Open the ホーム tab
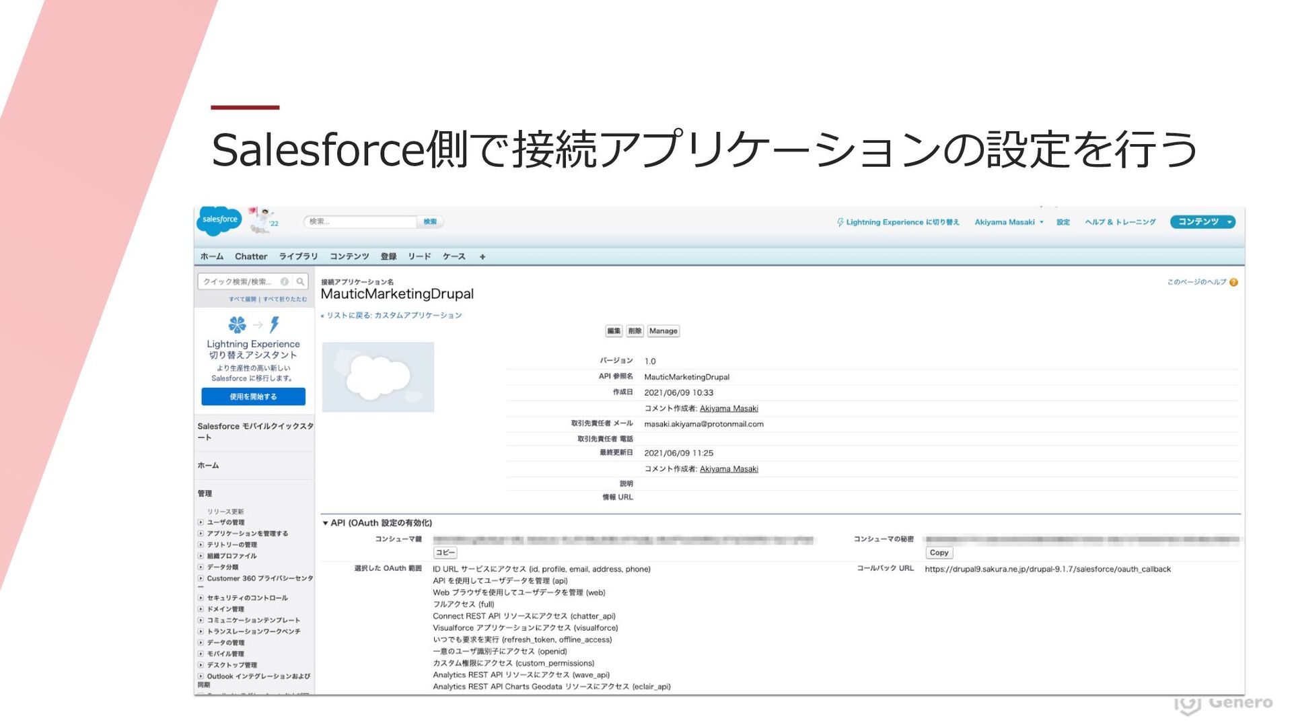This screenshot has height=727, width=1292. 211,256
